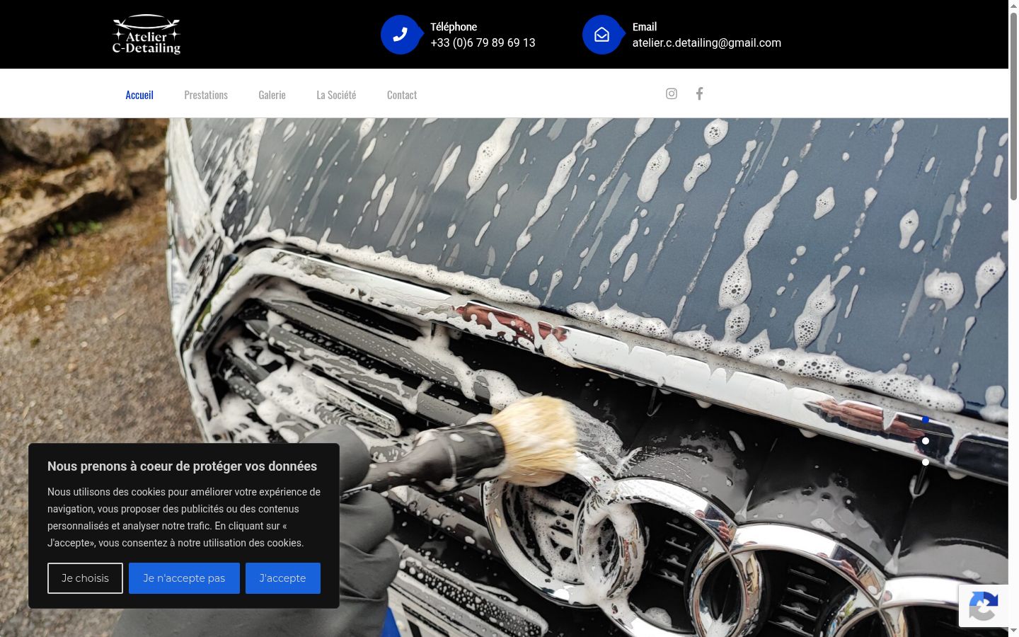Click the reCAPTCHA badge
The height and width of the screenshot is (637, 1019).
click(984, 606)
